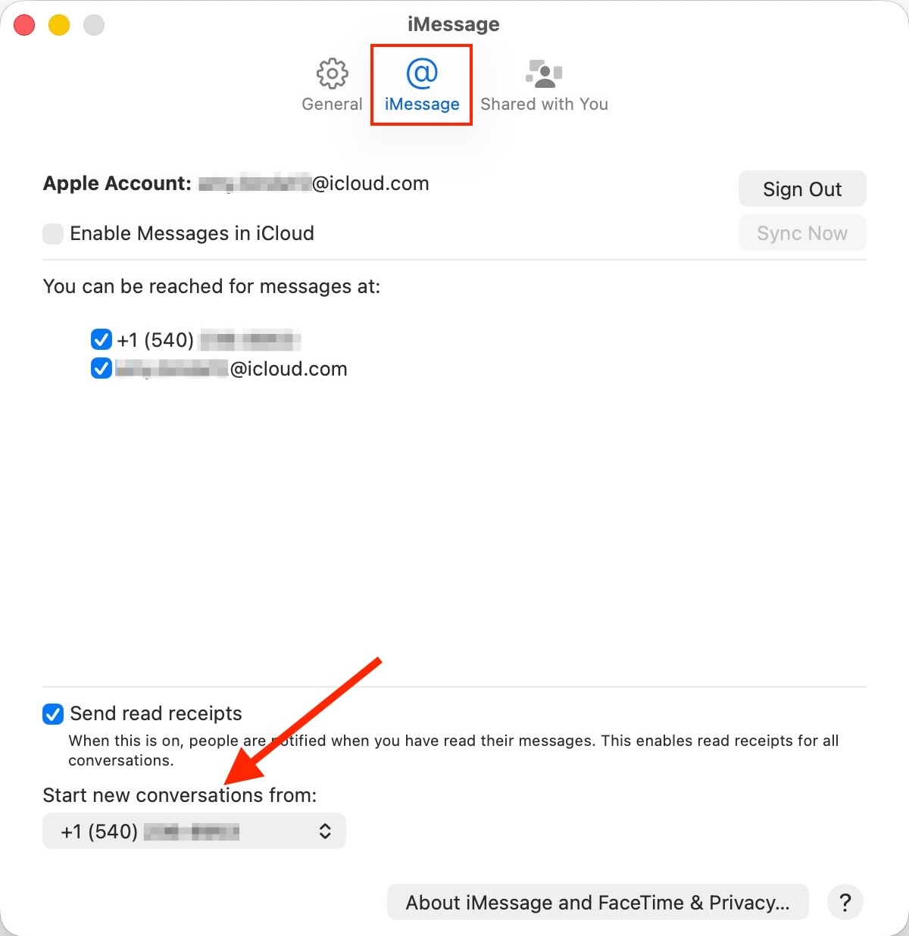Click the help question mark button

coord(845,902)
